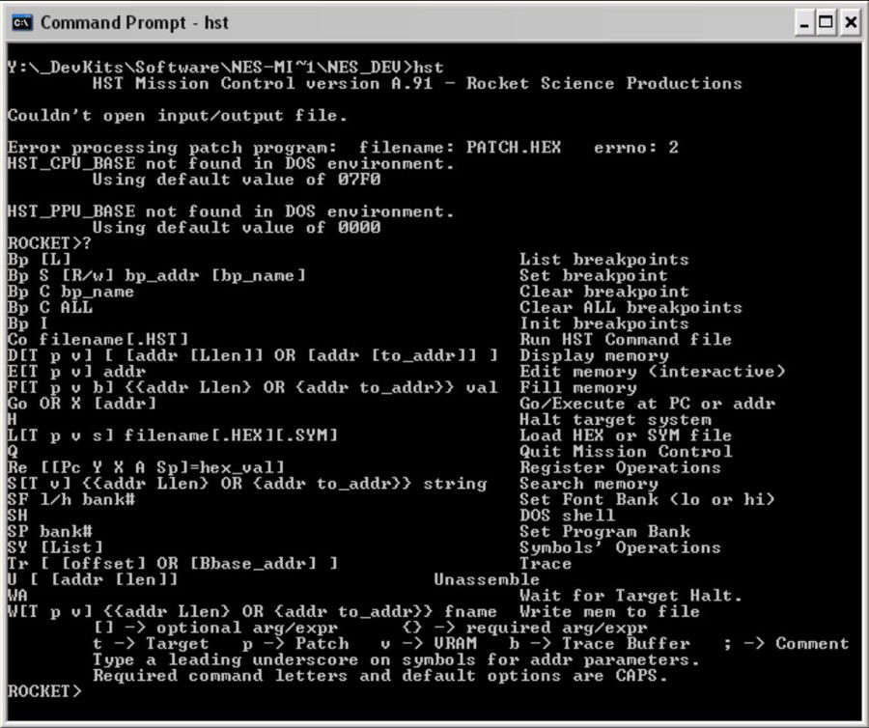The image size is (869, 728).
Task: Click the 'Go OR X [addr]' command
Action: coord(81,404)
